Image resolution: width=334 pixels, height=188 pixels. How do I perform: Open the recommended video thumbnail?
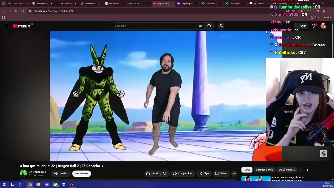[256, 179]
